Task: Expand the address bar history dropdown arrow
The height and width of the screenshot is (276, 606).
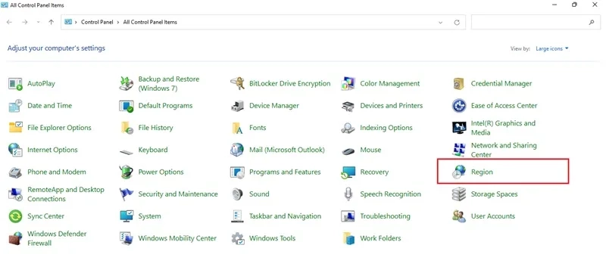Action: (x=441, y=23)
